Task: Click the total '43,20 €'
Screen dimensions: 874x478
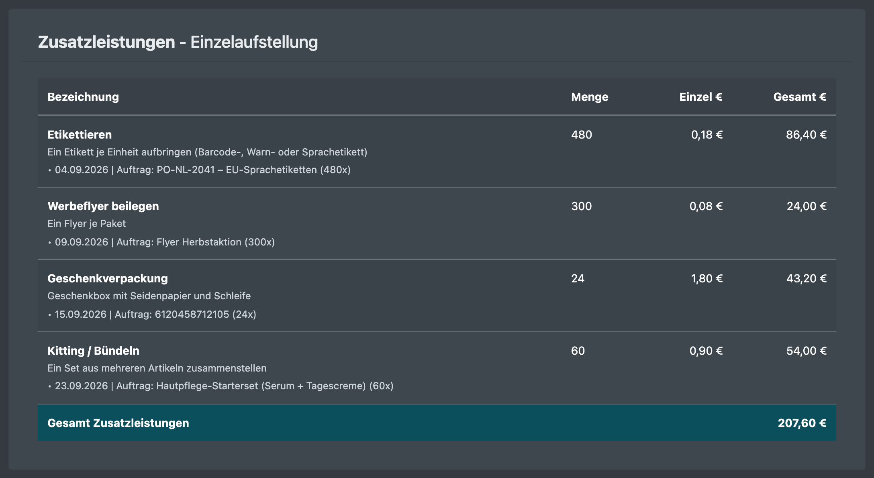Action: tap(807, 278)
